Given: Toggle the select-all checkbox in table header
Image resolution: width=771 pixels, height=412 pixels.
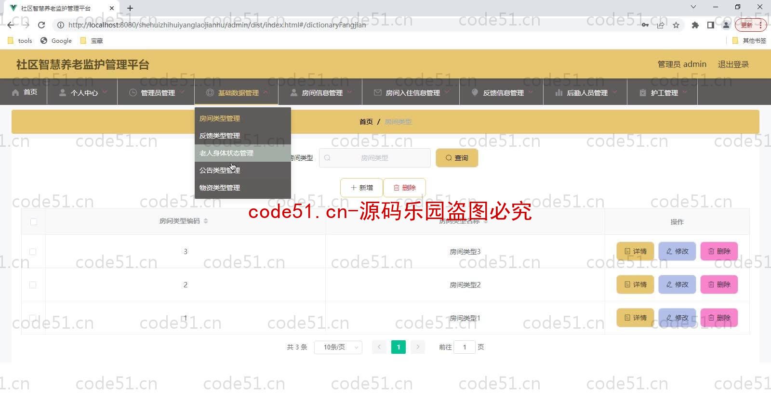Looking at the screenshot, I should coord(33,222).
